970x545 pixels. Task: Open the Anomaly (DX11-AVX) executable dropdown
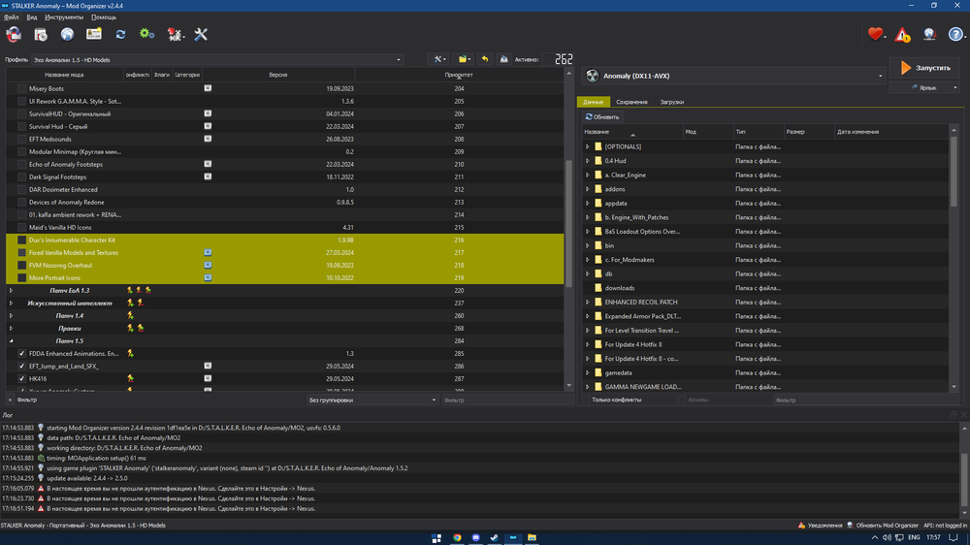(x=734, y=76)
